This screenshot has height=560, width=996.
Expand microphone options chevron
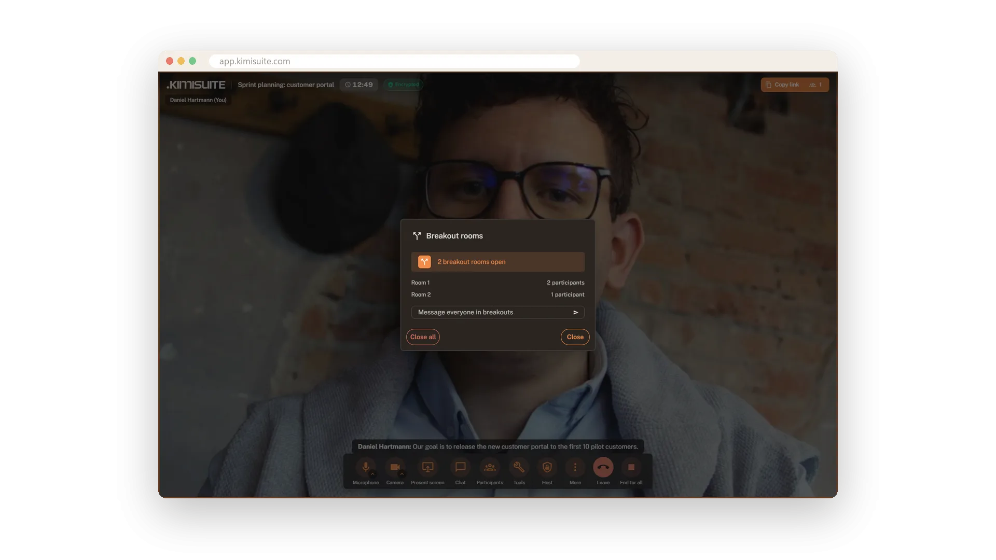coord(372,474)
